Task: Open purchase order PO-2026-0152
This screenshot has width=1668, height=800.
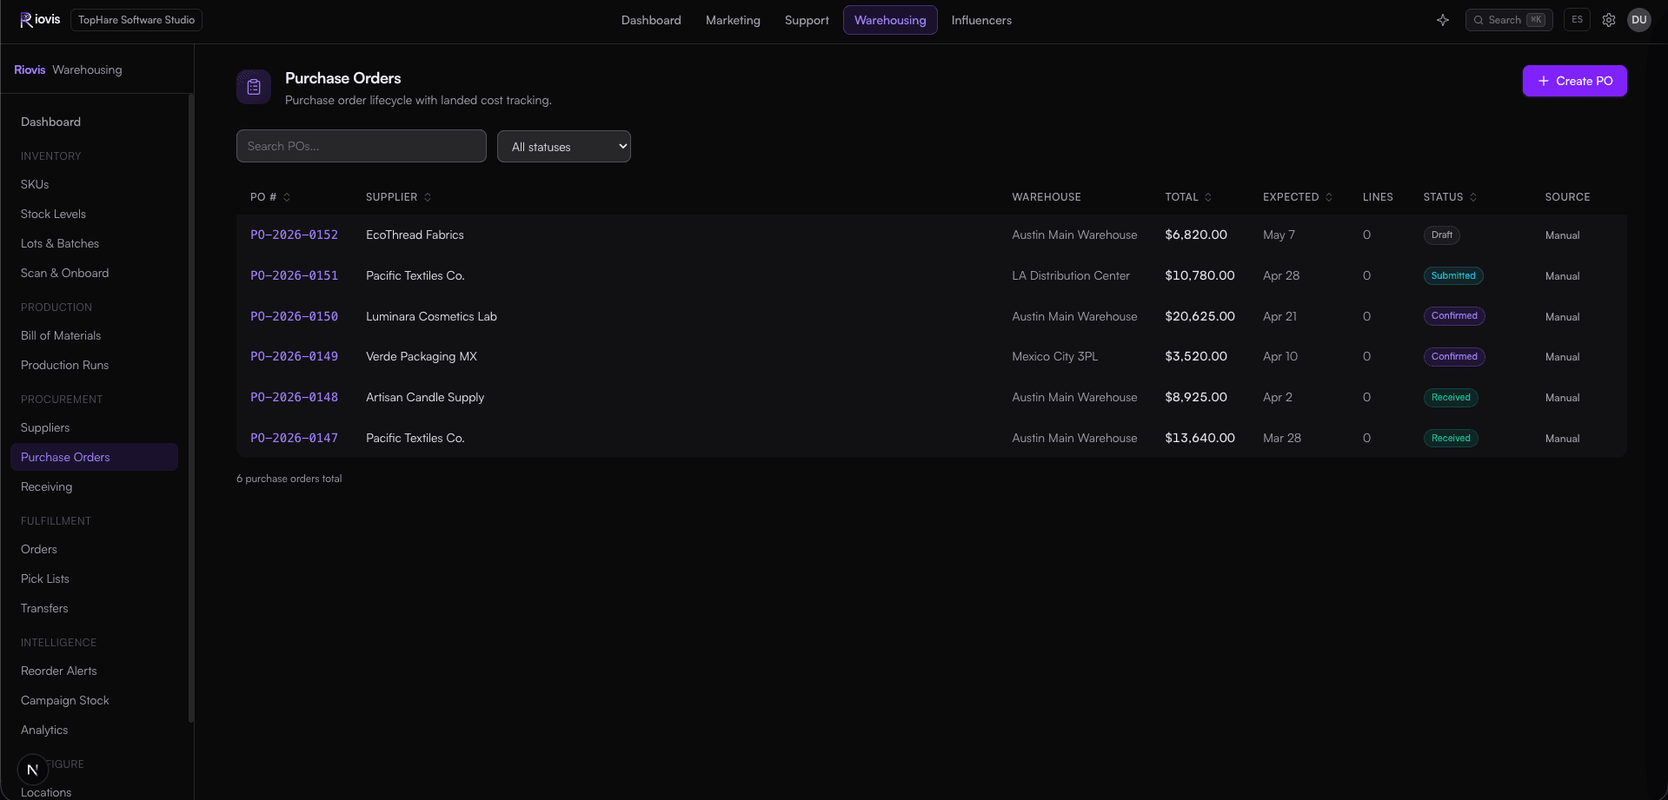Action: [294, 235]
